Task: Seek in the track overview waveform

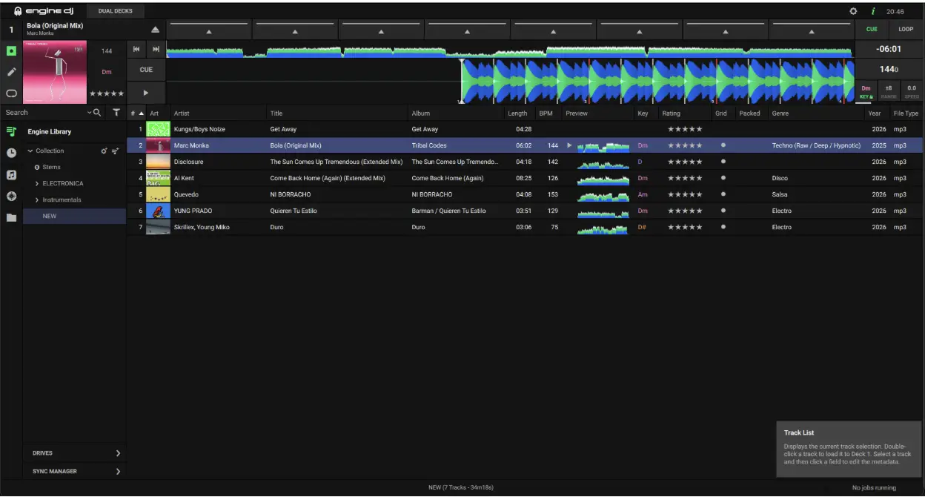Action: point(509,50)
